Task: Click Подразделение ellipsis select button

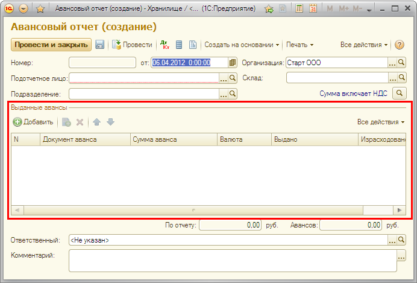Action: pos(224,94)
